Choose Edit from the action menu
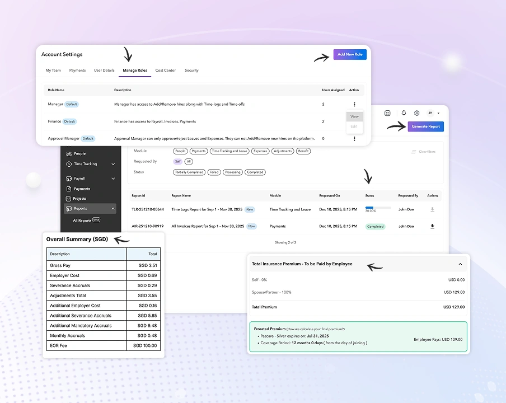The width and height of the screenshot is (506, 403). pyautogui.click(x=354, y=126)
